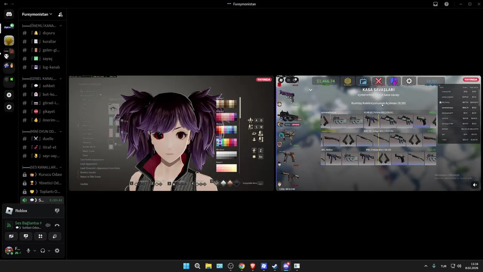Open Kasa Savaşları crossed swords icon
The width and height of the screenshot is (483, 272).
coord(378,81)
